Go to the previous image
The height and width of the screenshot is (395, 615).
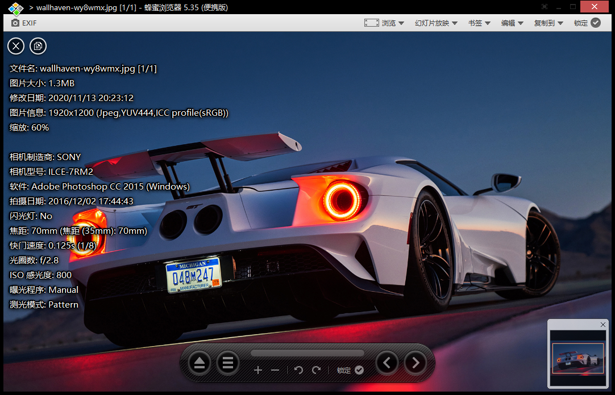(x=387, y=362)
